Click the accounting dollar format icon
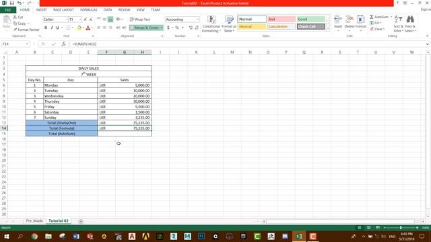Viewport: 431px width, 242px height. [x=168, y=28]
